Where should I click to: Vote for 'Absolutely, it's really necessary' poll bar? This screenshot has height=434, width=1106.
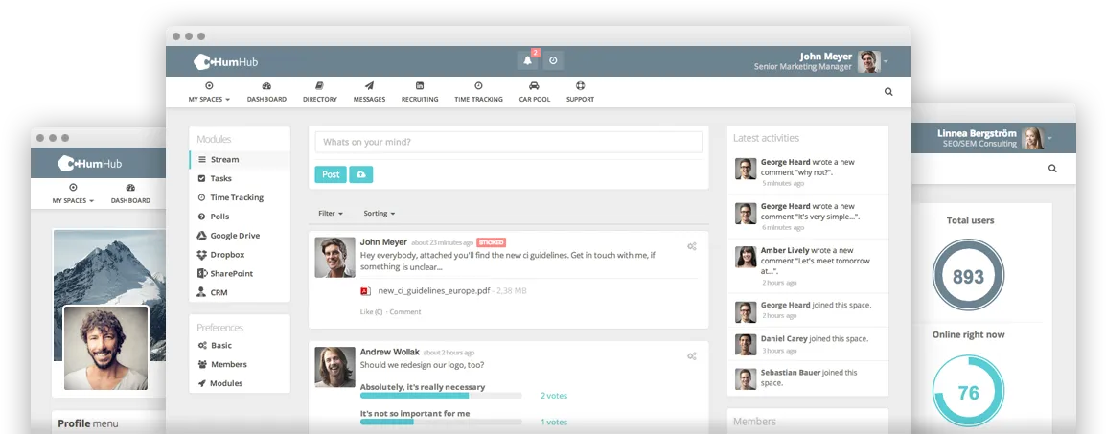pyautogui.click(x=441, y=396)
